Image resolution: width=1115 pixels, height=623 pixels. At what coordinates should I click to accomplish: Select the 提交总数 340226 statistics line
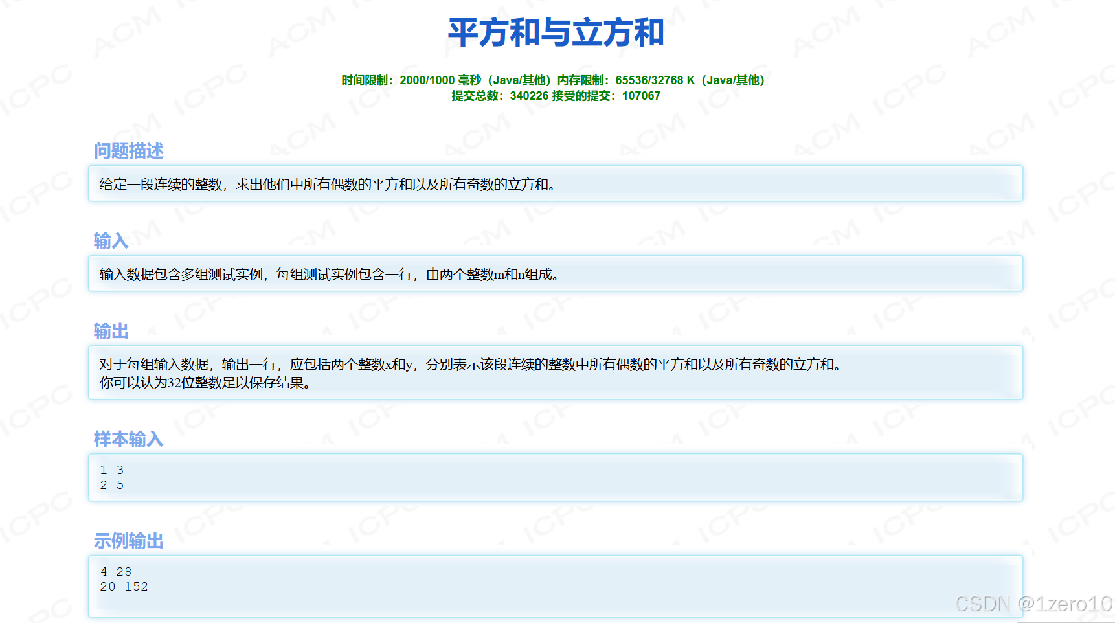coord(556,96)
